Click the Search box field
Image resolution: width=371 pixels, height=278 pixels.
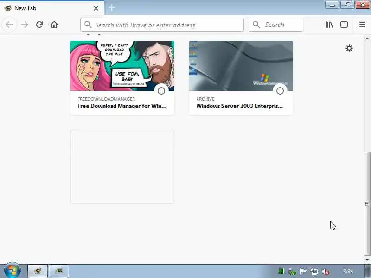[276, 25]
